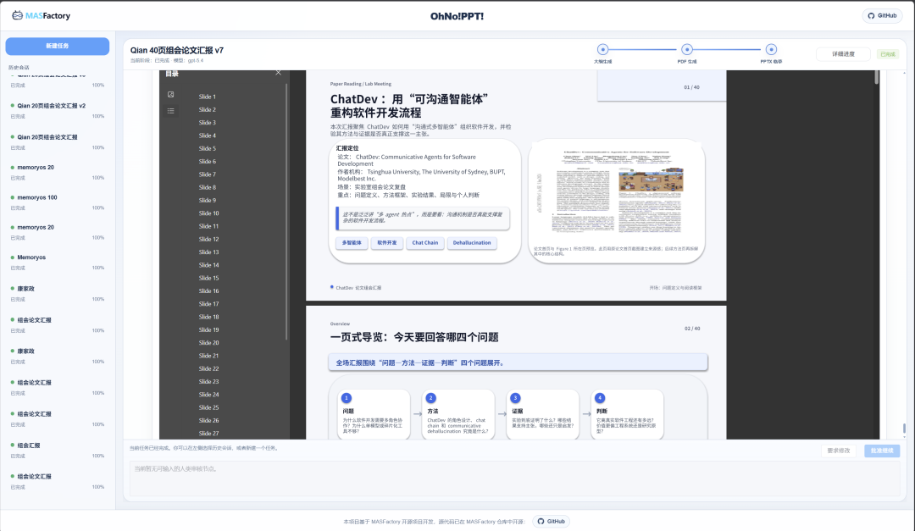Select Slide 5 in the table of contents
Viewport: 915px width, 531px height.
point(208,147)
